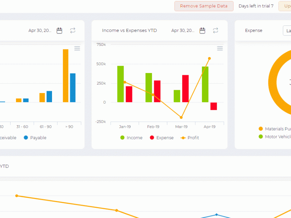Click the Days left in trial 7 text
This screenshot has height=218, width=291.
(x=256, y=6)
